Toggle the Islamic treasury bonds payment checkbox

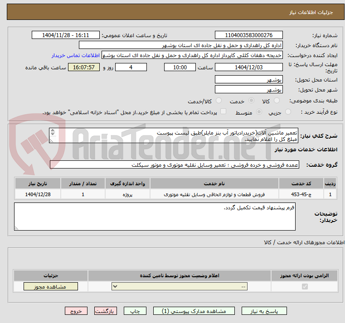click(224, 111)
